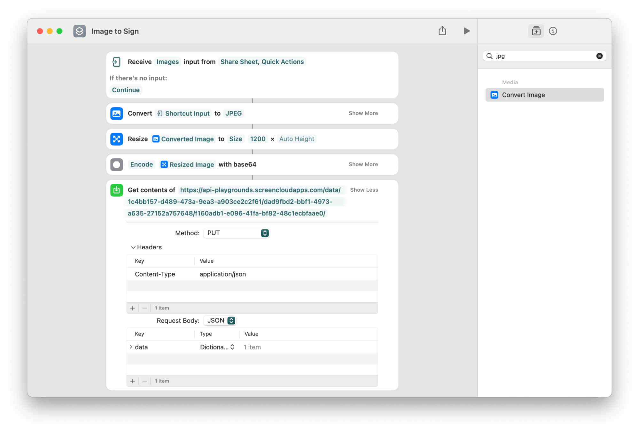
Task: Expand the Headers section disclosure
Action: click(133, 247)
